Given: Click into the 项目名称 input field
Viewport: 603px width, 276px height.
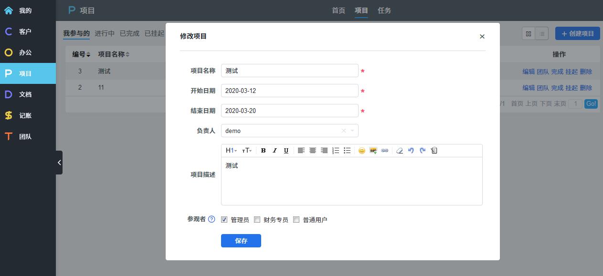Looking at the screenshot, I should click(x=289, y=71).
